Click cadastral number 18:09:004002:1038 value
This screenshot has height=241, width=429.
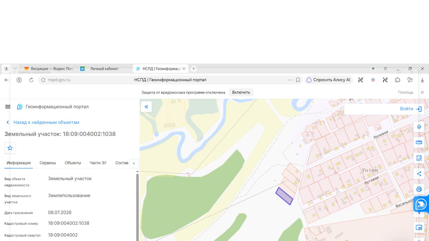click(x=69, y=223)
